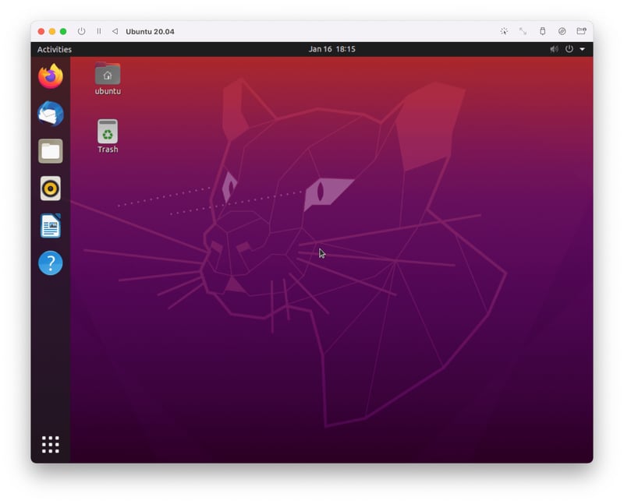Pause the virtual machine

(98, 31)
